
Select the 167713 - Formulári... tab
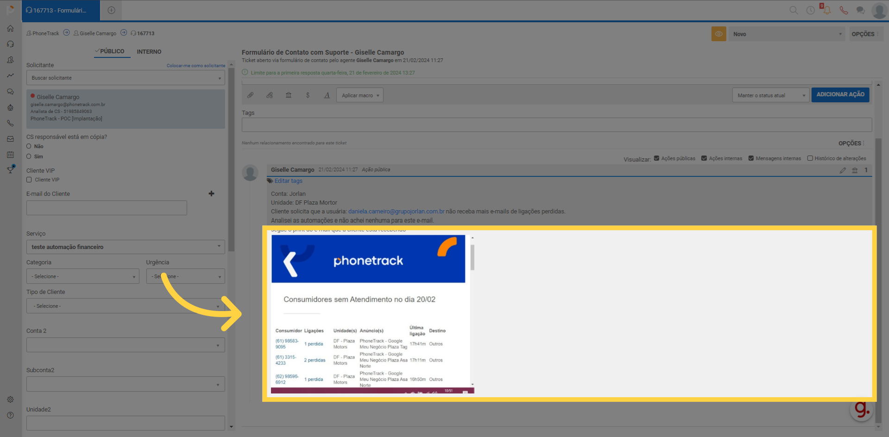point(61,10)
